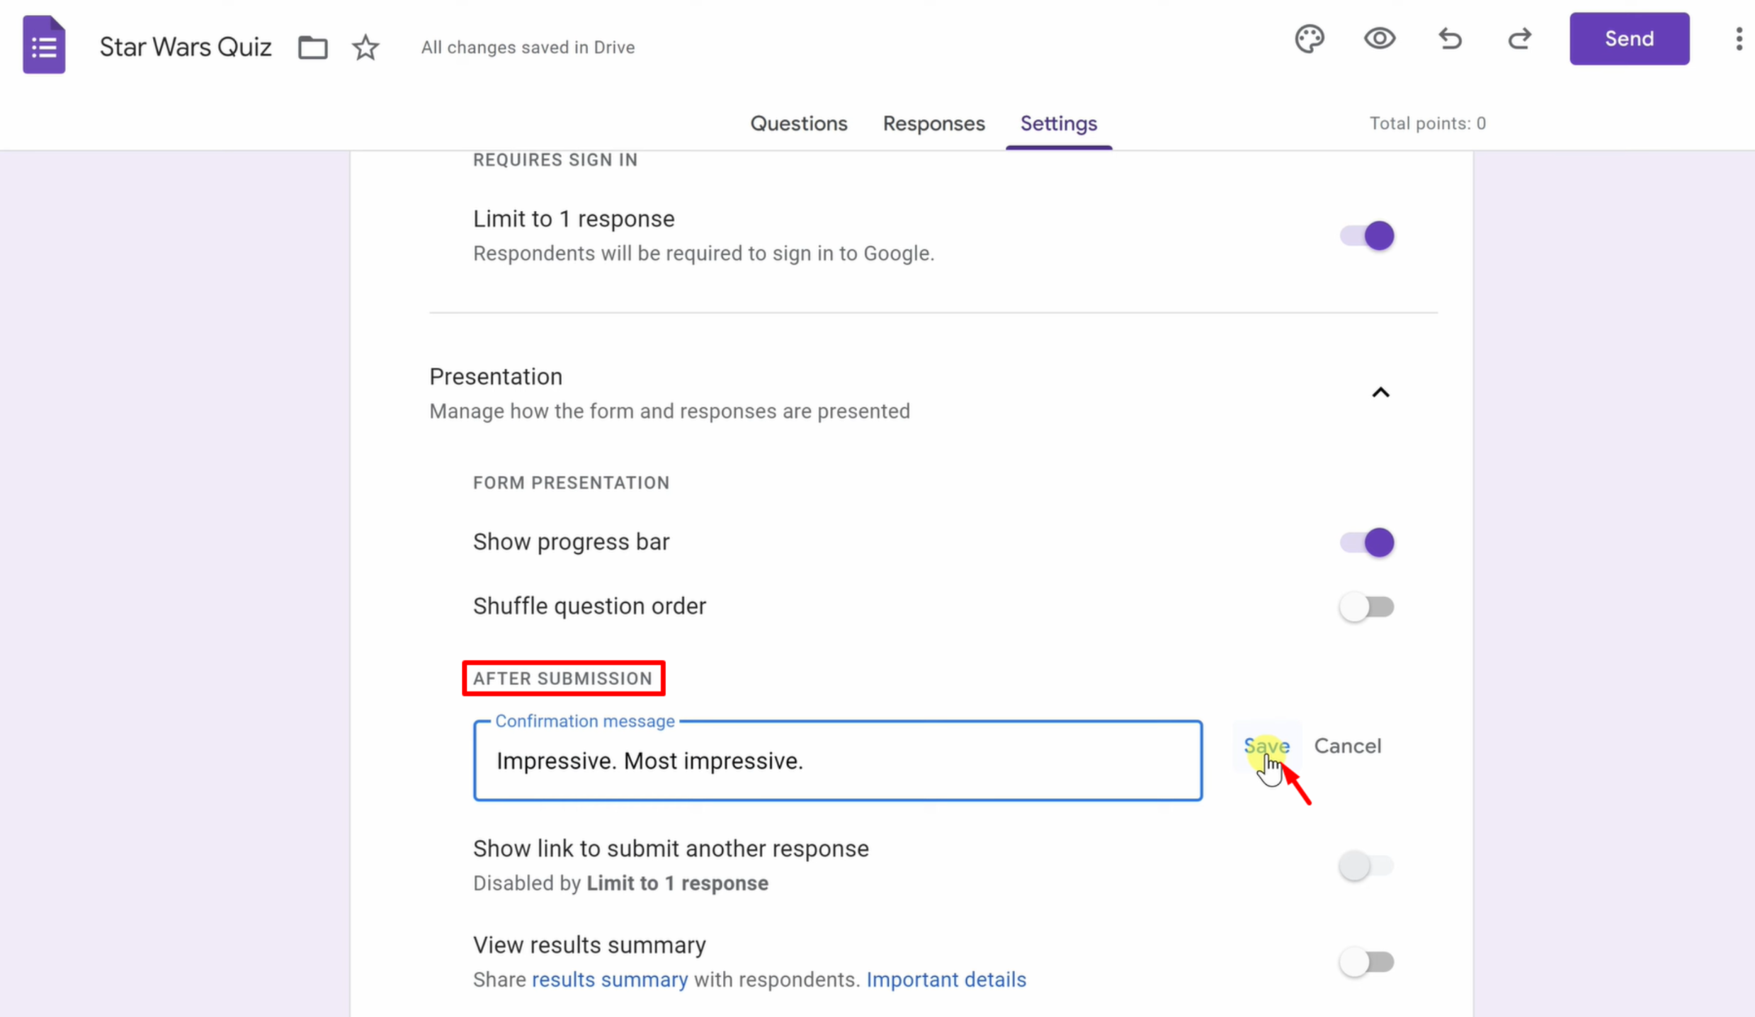
Task: Click into the Confirmation message field
Action: click(x=838, y=761)
